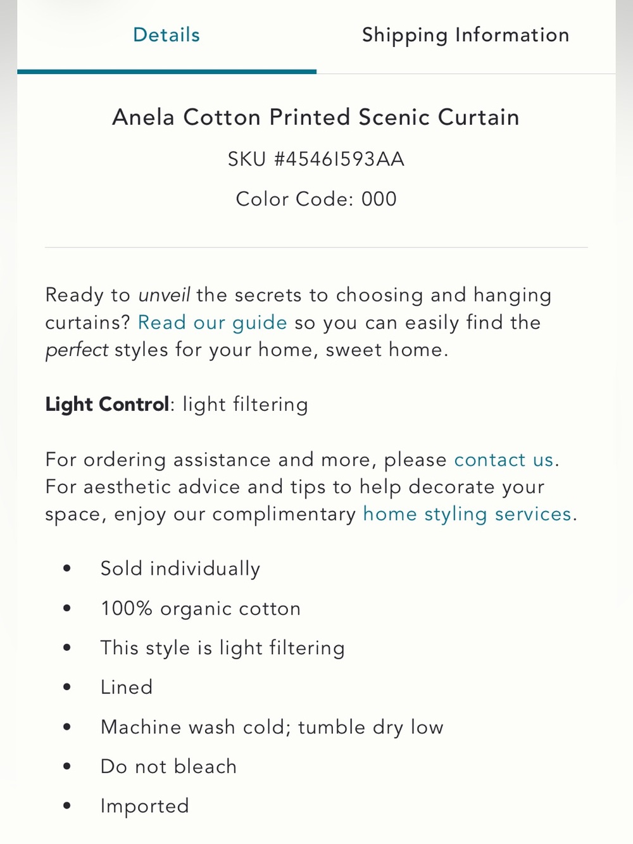Select the 'Sold individually' bullet item
The height and width of the screenshot is (844, 633).
tap(180, 569)
